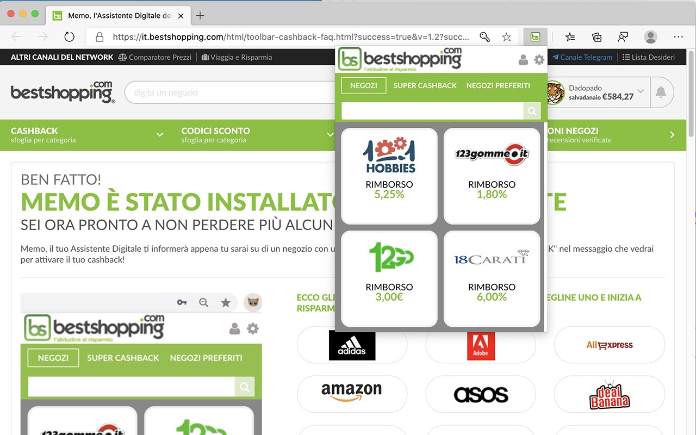Click the notification bell icon
Screen dimensions: 696x435
click(x=661, y=92)
